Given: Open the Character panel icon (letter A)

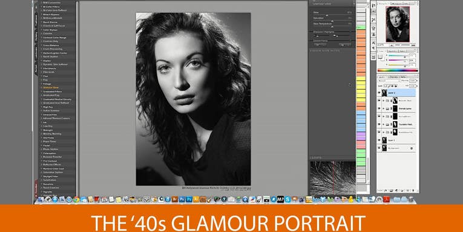Looking at the screenshot, I should [x=373, y=43].
